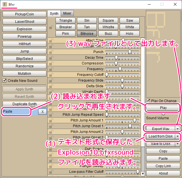Click the Decay Time slider handle
The image size is (182, 178).
pyautogui.click(x=116, y=57)
